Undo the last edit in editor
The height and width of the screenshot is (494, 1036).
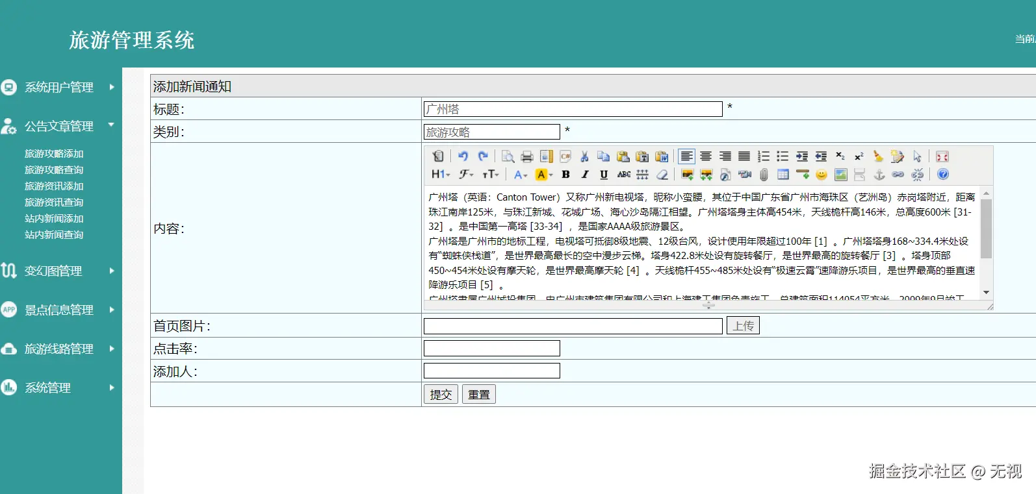pyautogui.click(x=463, y=156)
